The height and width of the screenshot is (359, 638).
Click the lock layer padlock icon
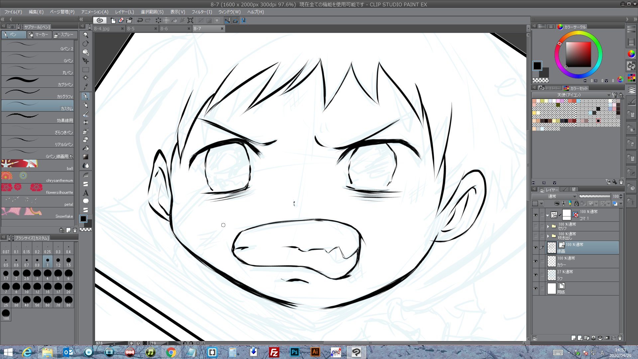(x=577, y=203)
